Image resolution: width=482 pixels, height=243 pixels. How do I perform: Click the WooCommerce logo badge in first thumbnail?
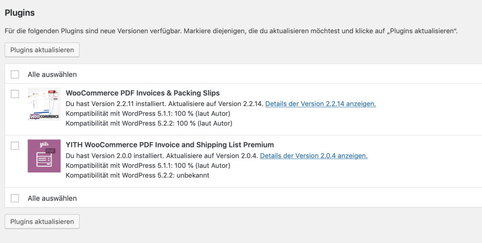tap(44, 116)
